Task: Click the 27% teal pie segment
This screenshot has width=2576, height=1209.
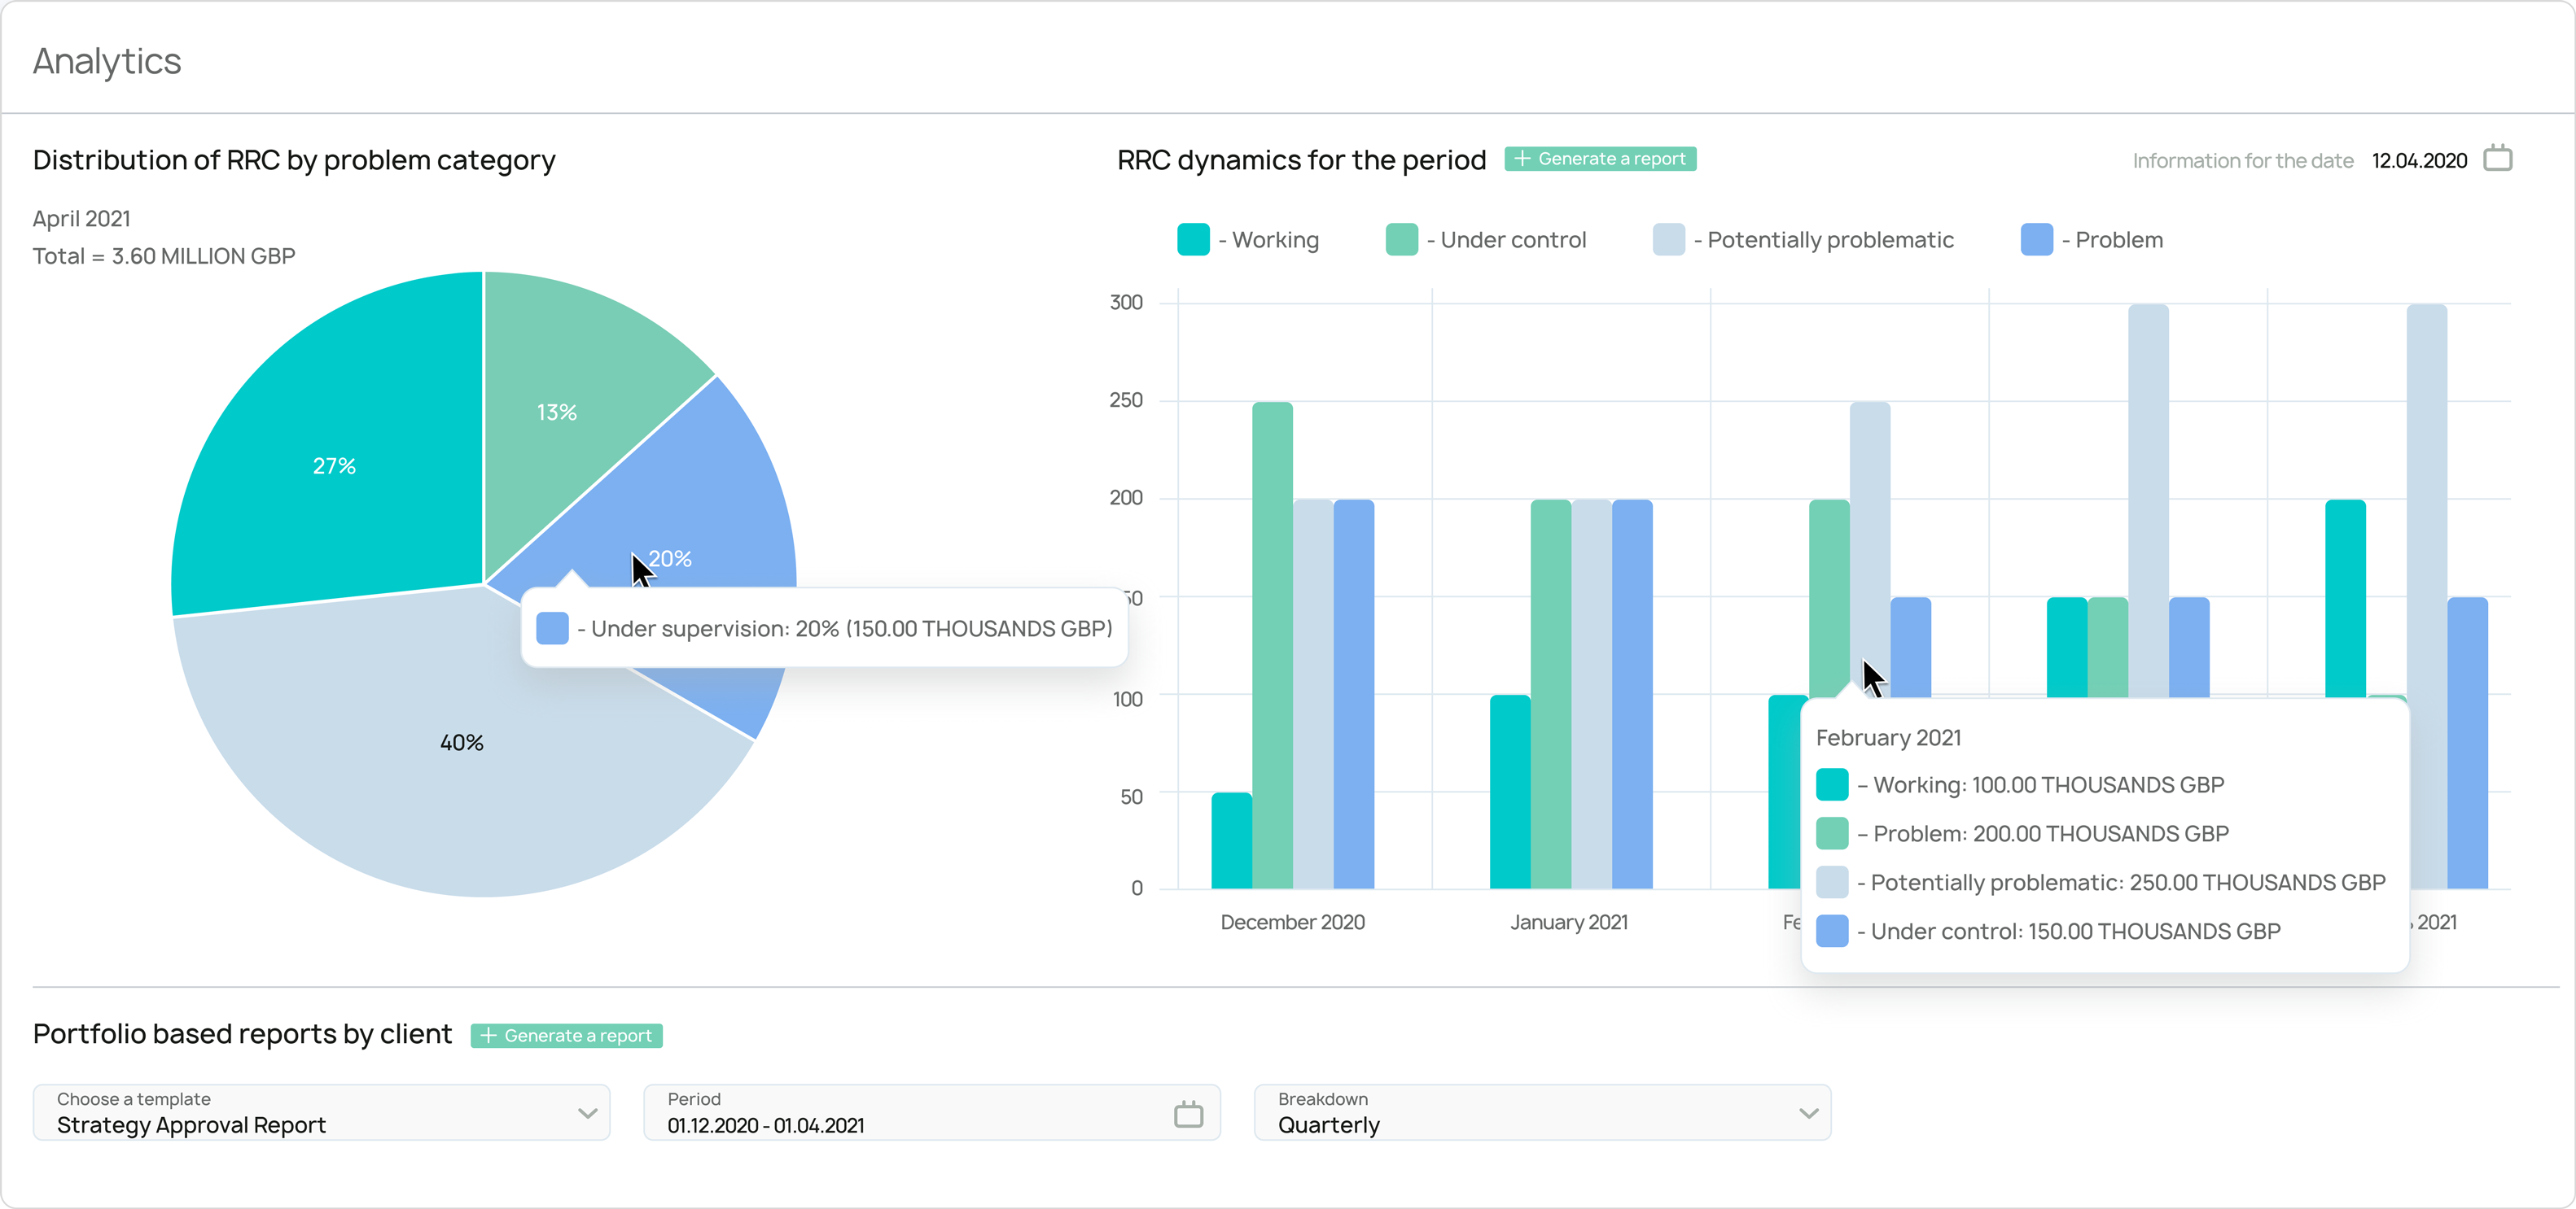Action: click(x=334, y=464)
